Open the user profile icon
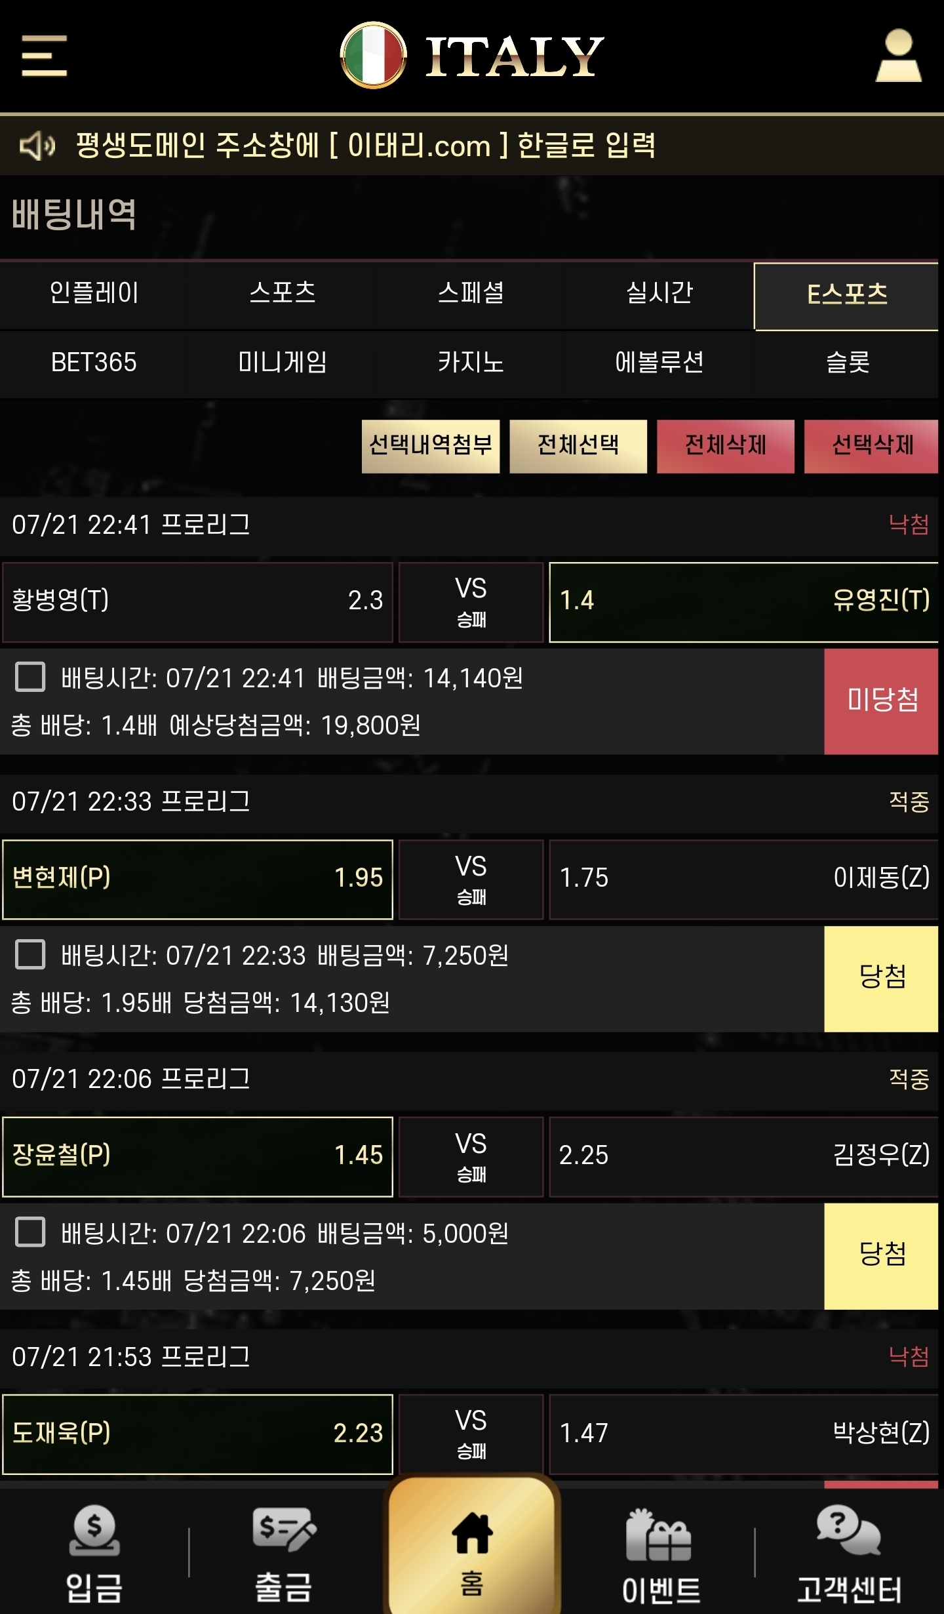 point(898,55)
